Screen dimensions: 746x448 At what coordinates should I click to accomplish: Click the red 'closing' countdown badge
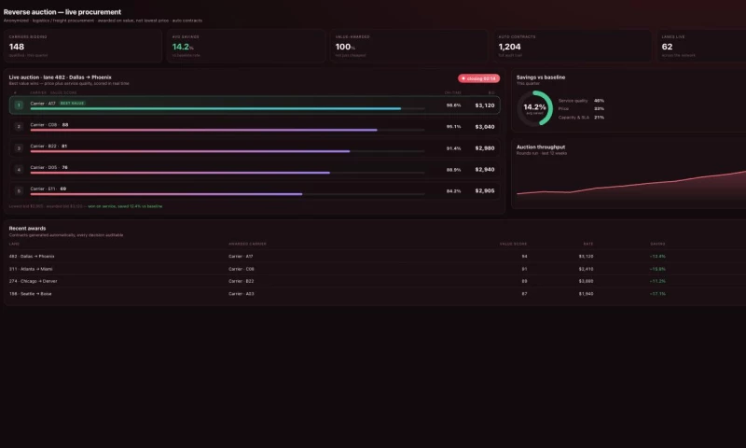pyautogui.click(x=478, y=78)
